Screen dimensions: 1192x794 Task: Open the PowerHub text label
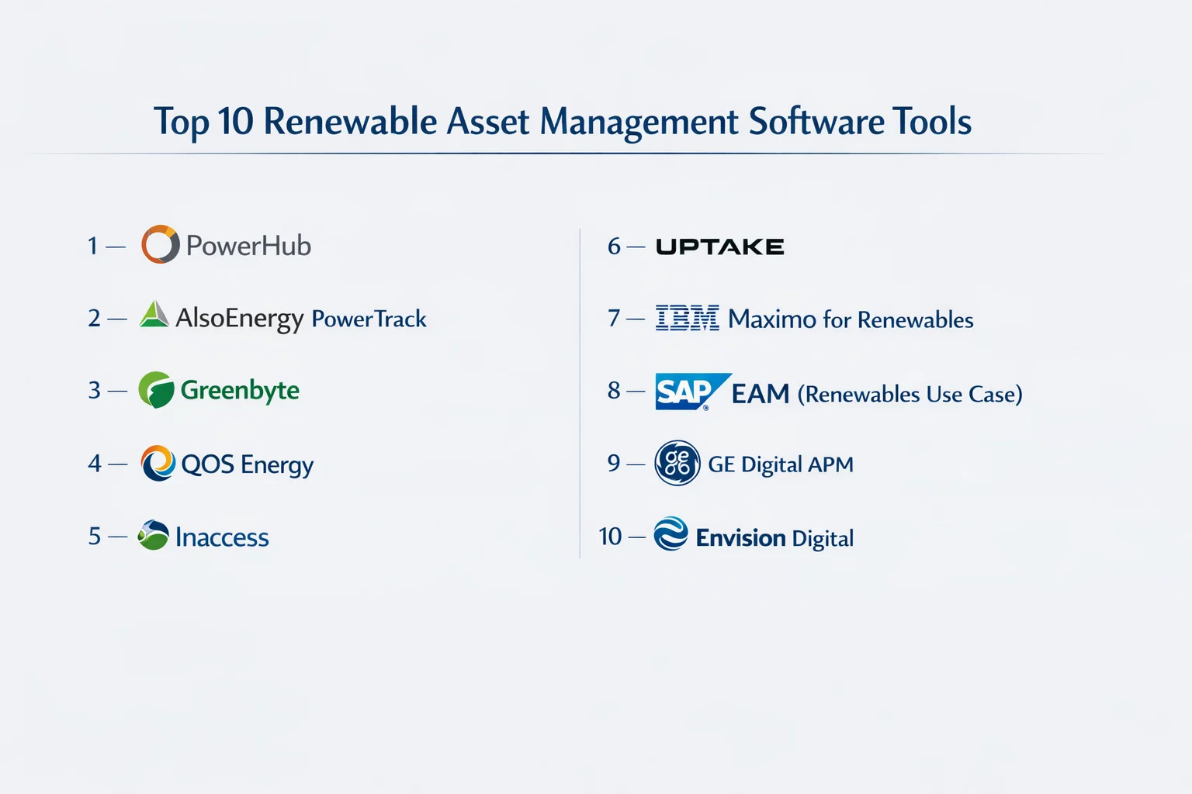coord(248,246)
